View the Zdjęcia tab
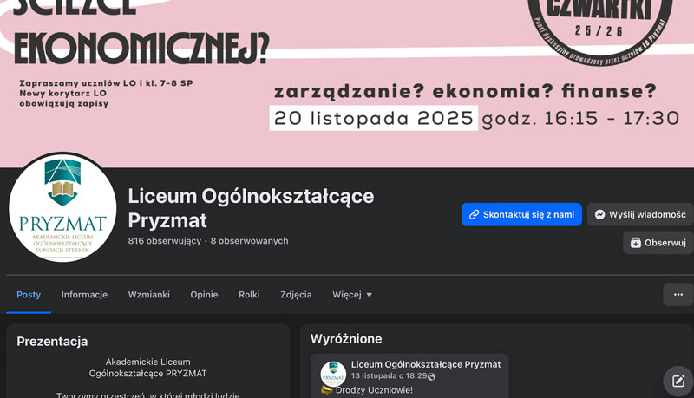694x398 pixels. pos(296,295)
